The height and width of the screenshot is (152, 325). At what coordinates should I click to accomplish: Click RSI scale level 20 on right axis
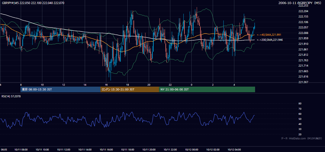point(300,134)
